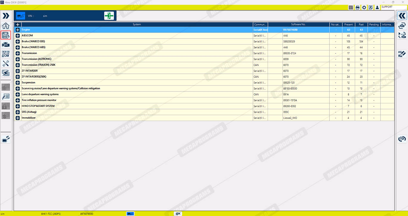This screenshot has width=408, height=216.
Task: Sort by the System column header
Action: tap(137, 24)
